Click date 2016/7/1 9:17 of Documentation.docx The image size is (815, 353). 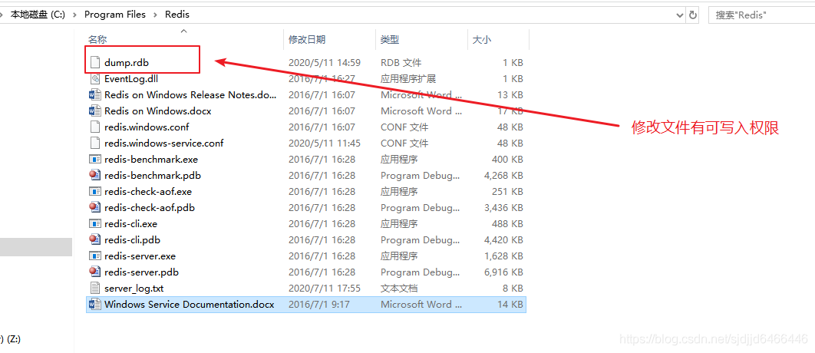320,305
